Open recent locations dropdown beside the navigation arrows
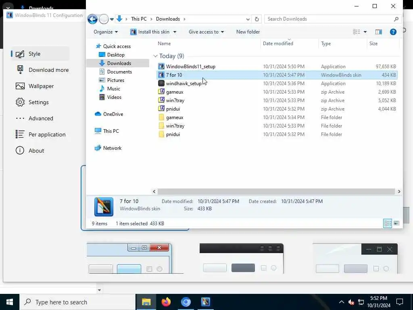The image size is (413, 310). coord(112,19)
